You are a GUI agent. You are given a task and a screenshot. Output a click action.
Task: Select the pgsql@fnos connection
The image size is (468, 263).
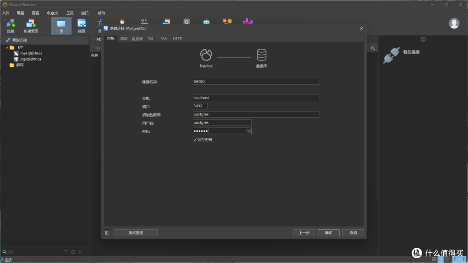click(28, 59)
